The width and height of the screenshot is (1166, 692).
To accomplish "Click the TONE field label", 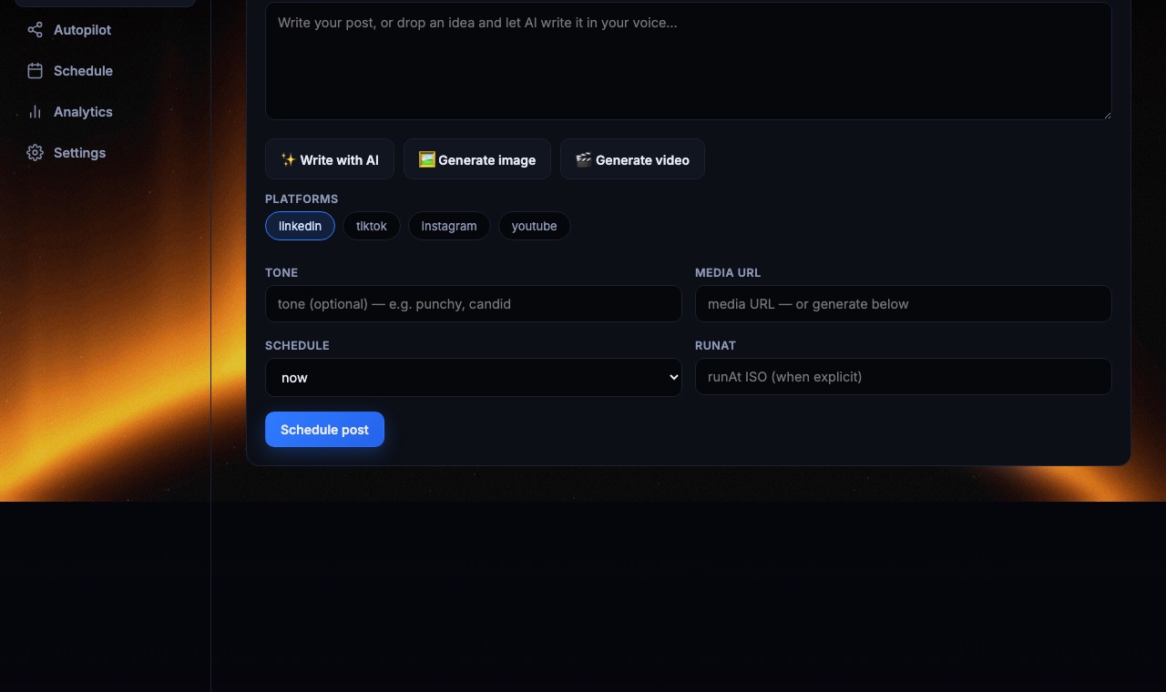I will [x=281, y=272].
